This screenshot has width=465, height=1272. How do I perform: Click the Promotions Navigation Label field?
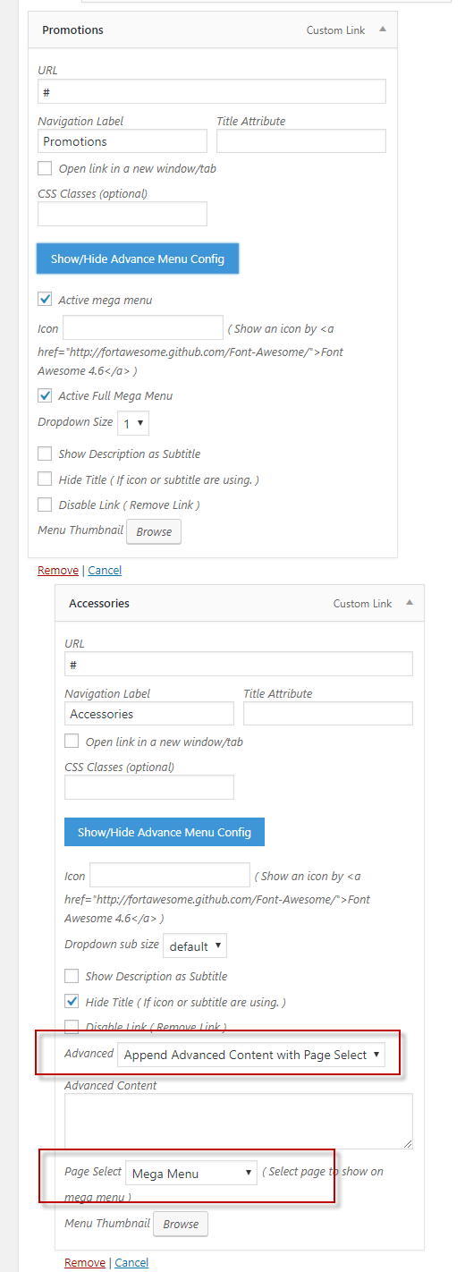pyautogui.click(x=123, y=141)
